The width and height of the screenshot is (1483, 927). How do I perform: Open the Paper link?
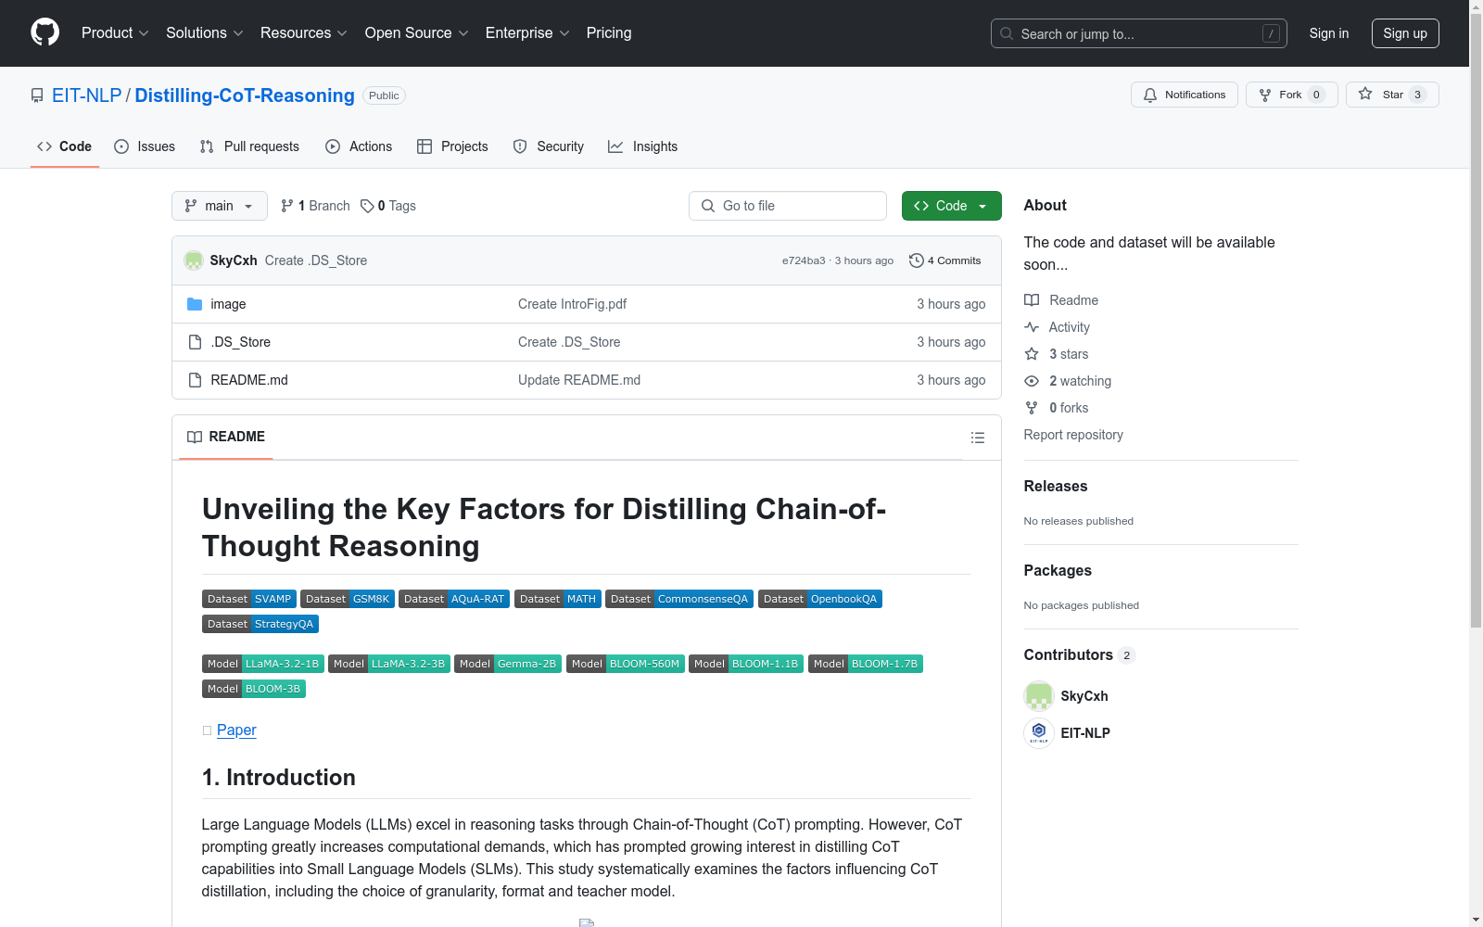pyautogui.click(x=236, y=730)
